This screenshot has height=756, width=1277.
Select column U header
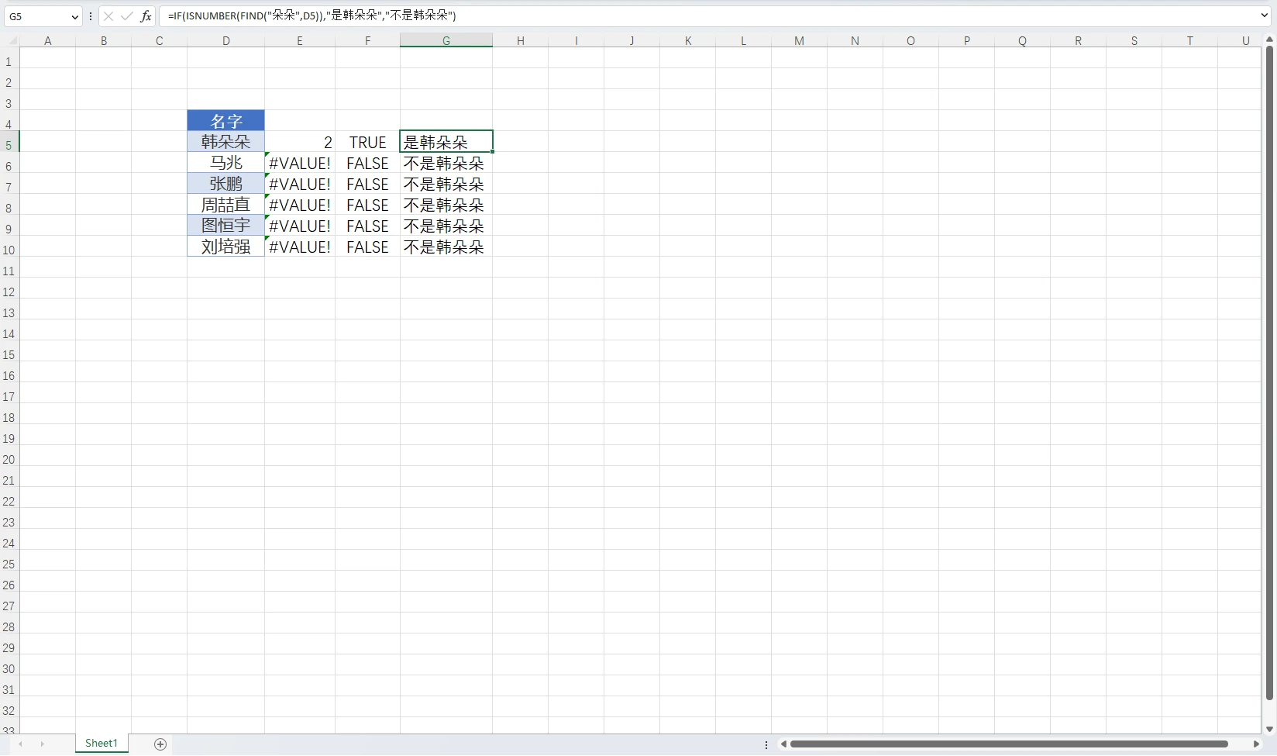[x=1246, y=41]
